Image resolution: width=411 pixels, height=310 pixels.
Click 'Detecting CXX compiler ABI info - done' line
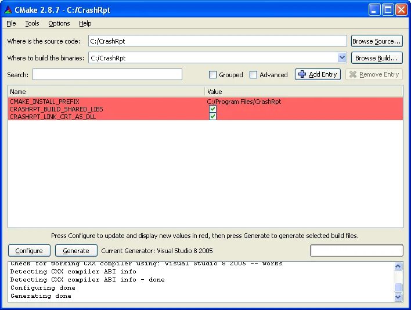coord(88,280)
